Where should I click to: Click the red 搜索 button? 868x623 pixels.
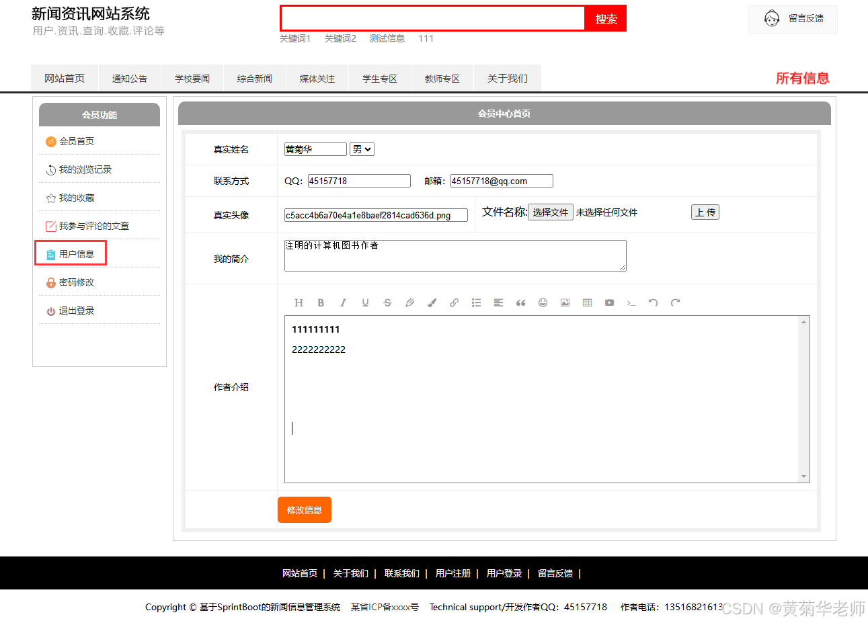point(606,19)
